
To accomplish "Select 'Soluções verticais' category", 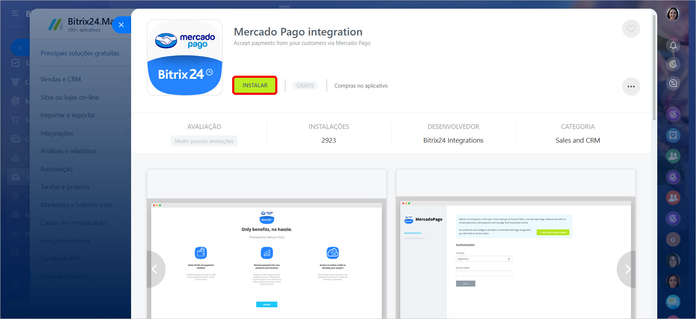I will [x=65, y=241].
